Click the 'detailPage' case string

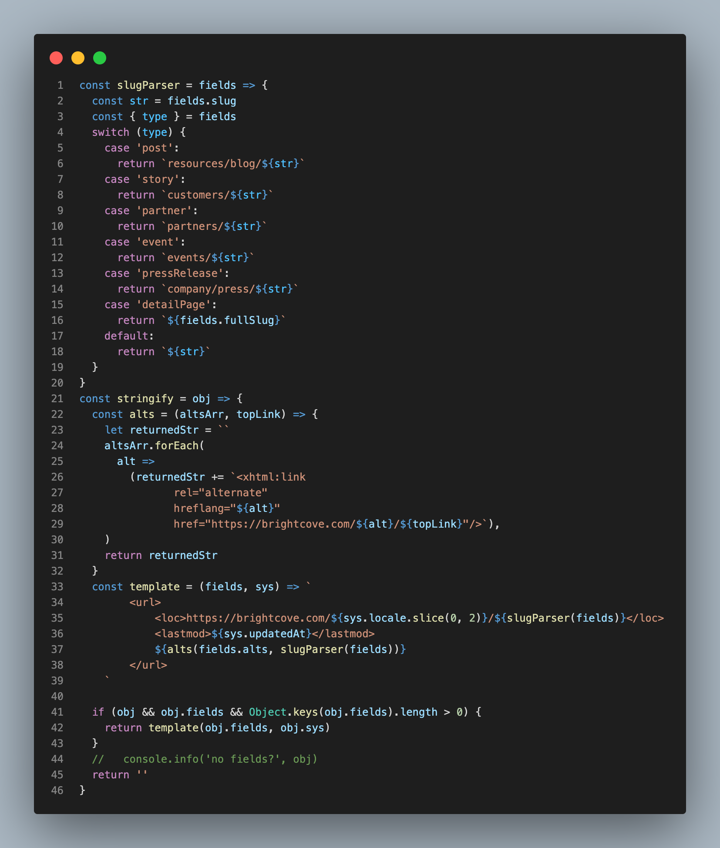tap(174, 305)
